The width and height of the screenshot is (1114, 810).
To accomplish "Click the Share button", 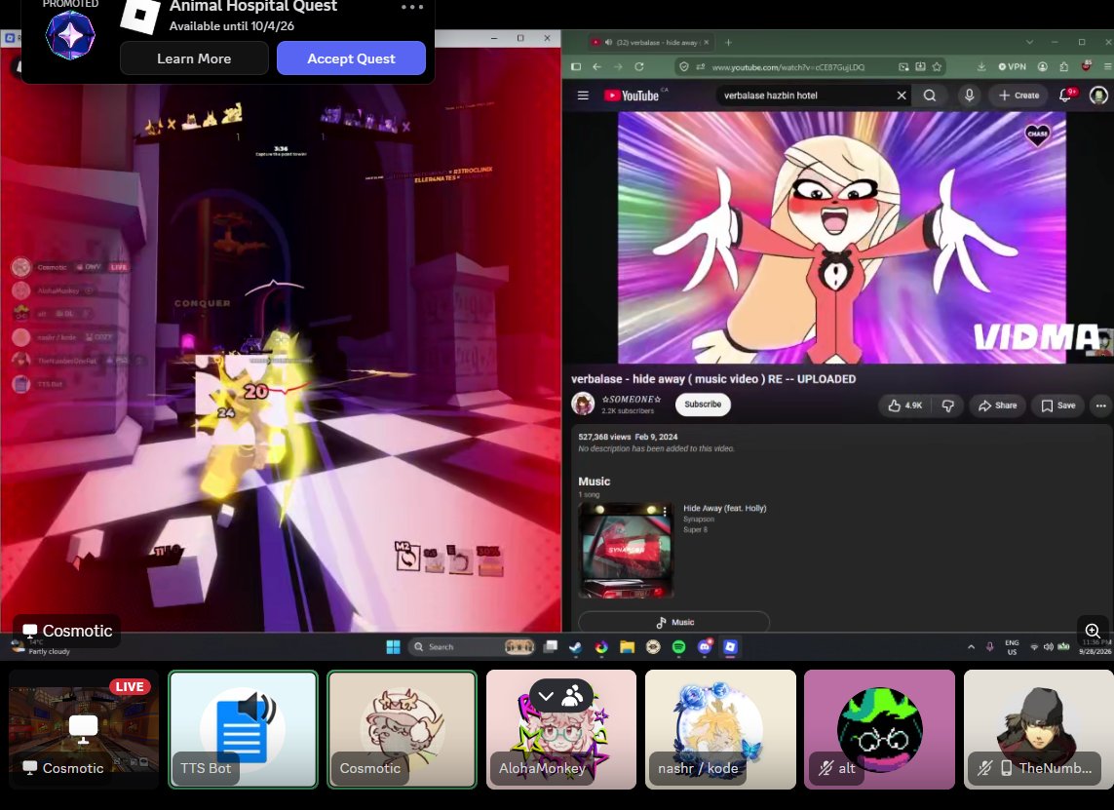I will [x=997, y=405].
